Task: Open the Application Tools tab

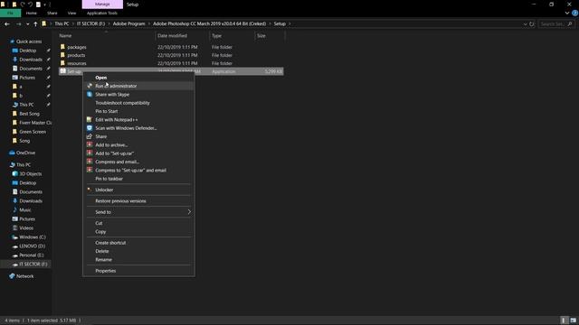Action: point(102,13)
